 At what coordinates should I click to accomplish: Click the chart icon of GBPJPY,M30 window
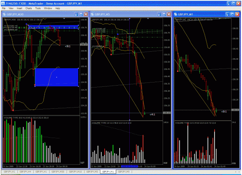pyautogui.click(x=4, y=14)
